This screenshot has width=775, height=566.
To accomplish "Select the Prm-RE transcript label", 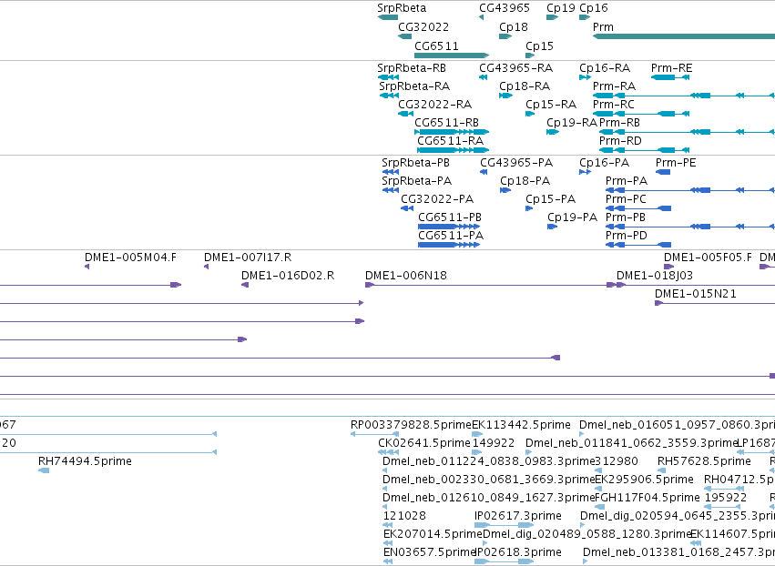I will (672, 68).
